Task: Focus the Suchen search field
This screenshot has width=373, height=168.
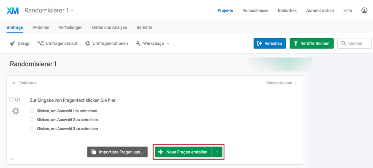Action: tap(354, 44)
